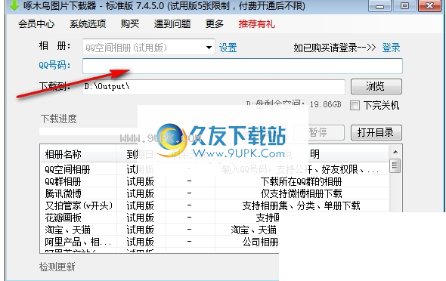Click 支持相册集、分类、单册下载 description cell
The image size is (446, 281).
(x=301, y=205)
